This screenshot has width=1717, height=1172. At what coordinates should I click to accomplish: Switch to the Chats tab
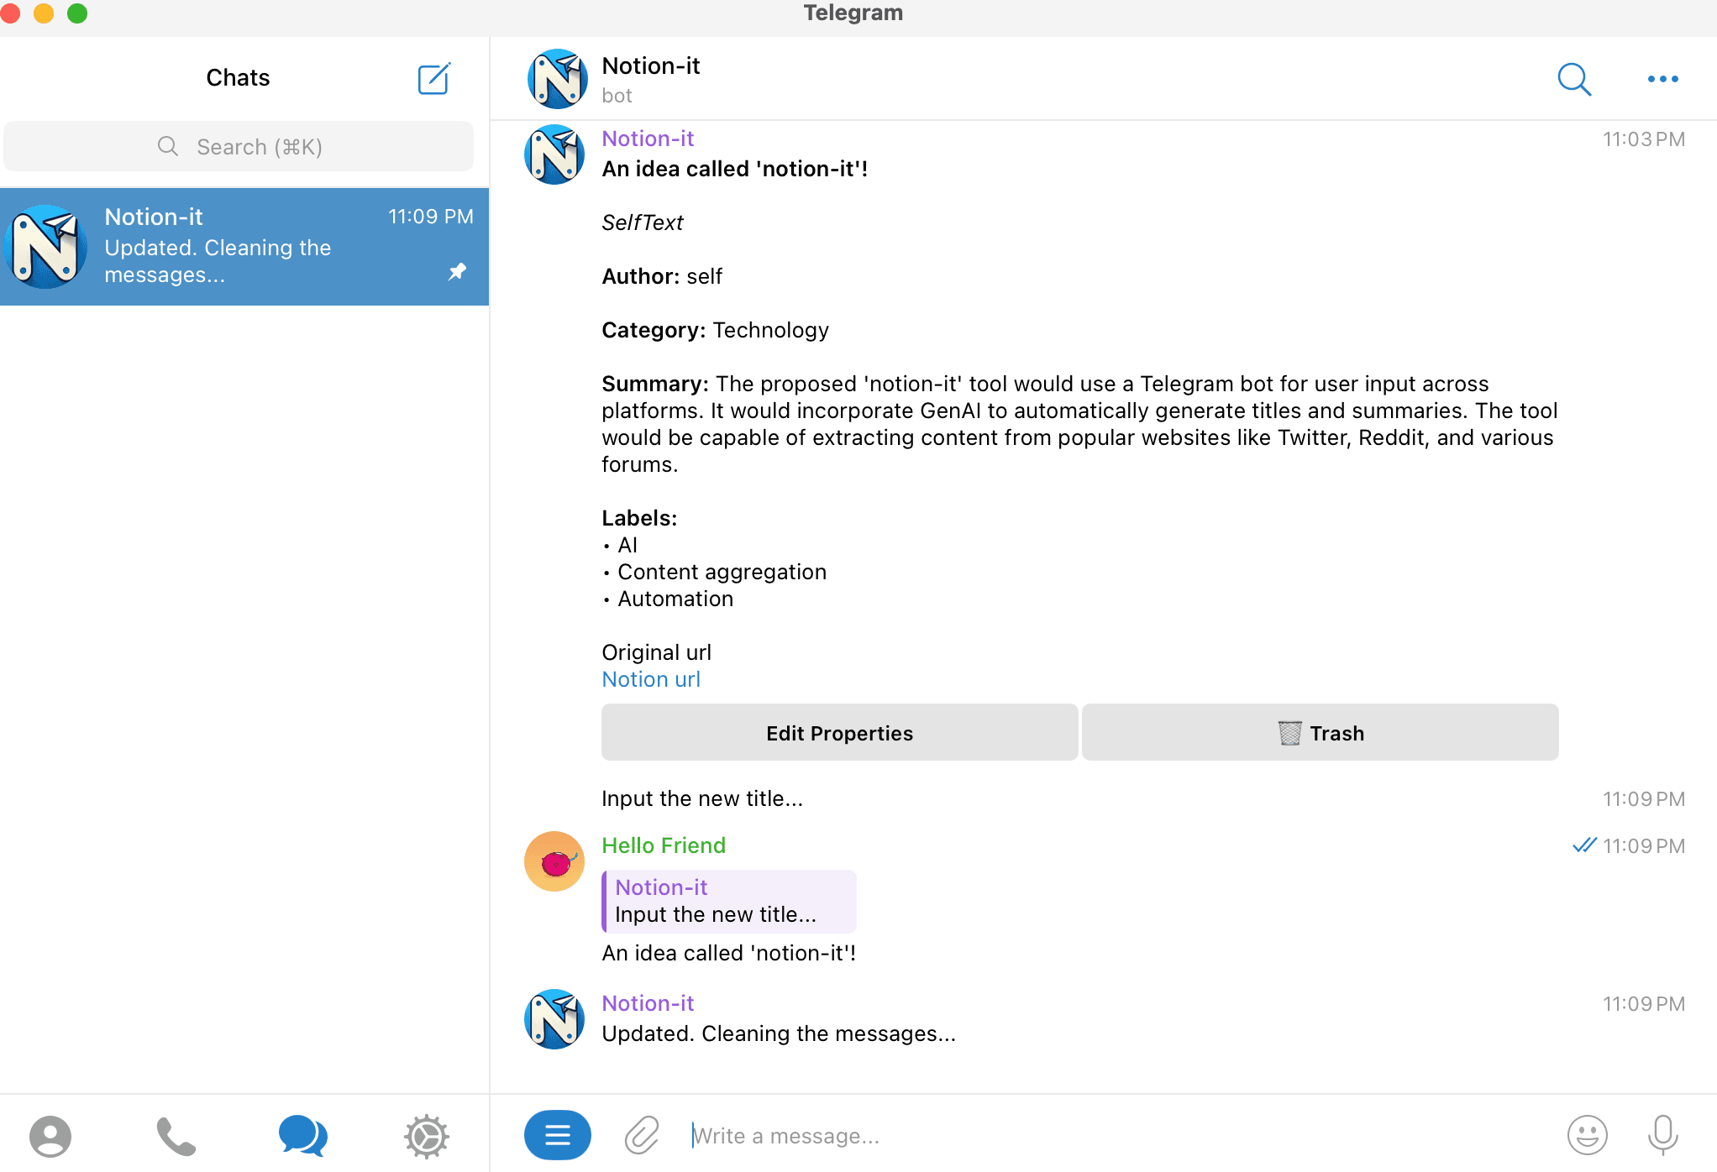302,1136
